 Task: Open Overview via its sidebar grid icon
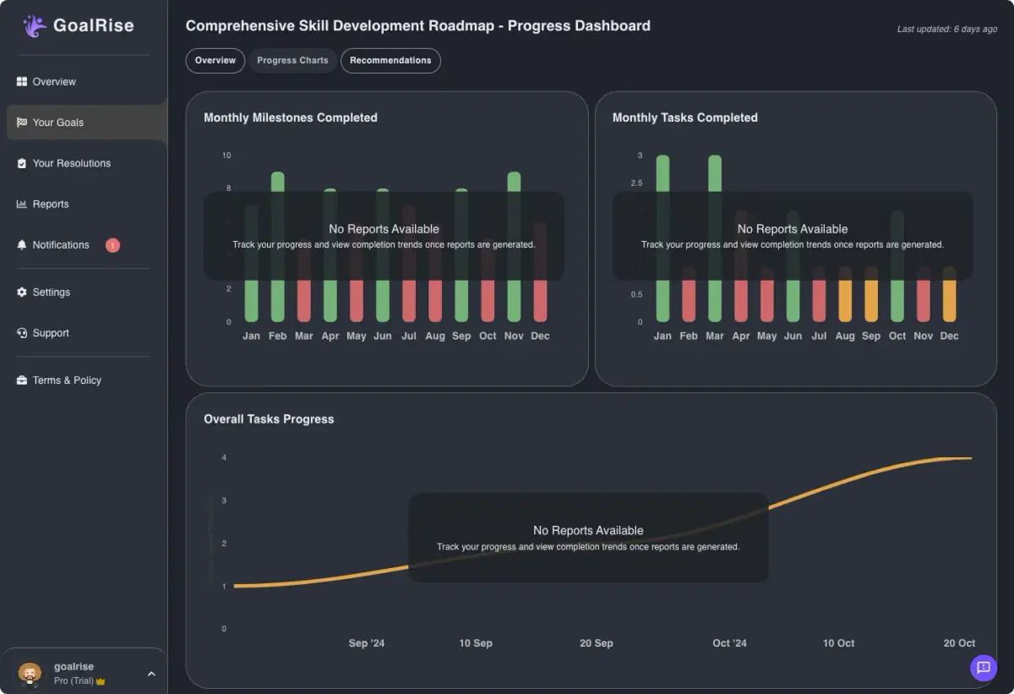[x=22, y=82]
